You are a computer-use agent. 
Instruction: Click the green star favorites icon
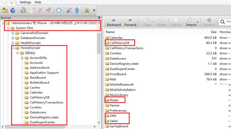click(87, 10)
